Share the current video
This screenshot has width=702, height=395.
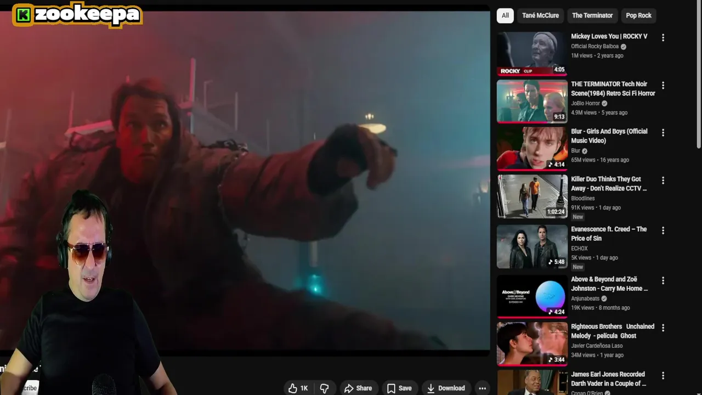[358, 388]
